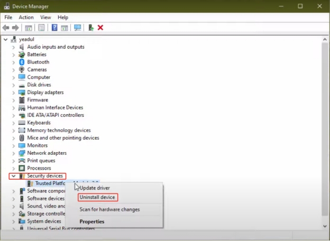The height and width of the screenshot is (241, 330).
Task: Select the Print queues tree label
Action: 41,161
